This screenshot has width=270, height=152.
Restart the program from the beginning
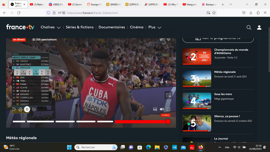(14, 109)
